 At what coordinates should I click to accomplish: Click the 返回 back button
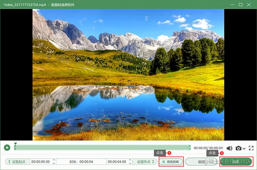click(201, 162)
